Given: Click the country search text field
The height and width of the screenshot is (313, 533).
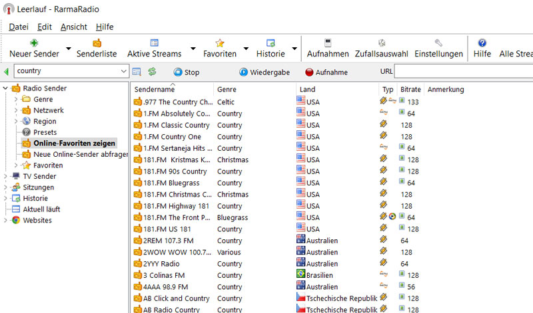Looking at the screenshot, I should pos(67,71).
